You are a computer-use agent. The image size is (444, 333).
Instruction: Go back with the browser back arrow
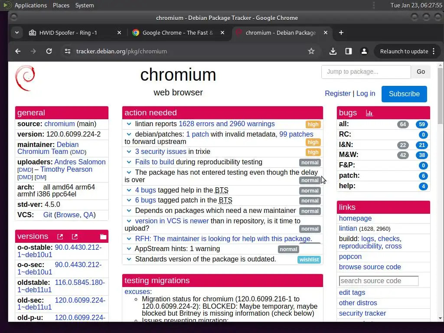18,51
